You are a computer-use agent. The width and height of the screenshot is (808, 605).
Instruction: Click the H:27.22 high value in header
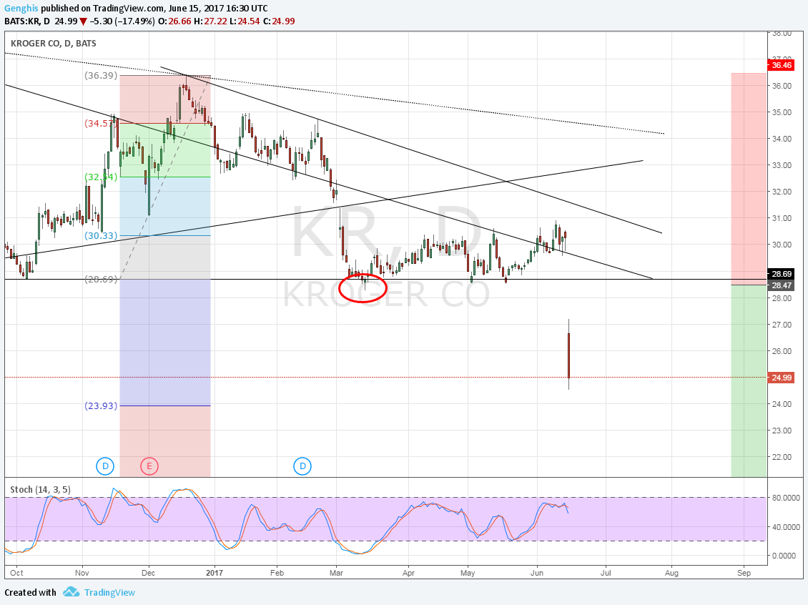click(x=210, y=21)
